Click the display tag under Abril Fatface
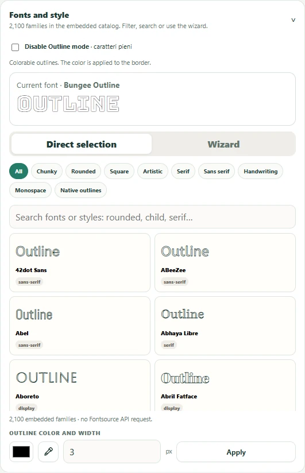Screen dimensions: 305x473 click(172, 408)
